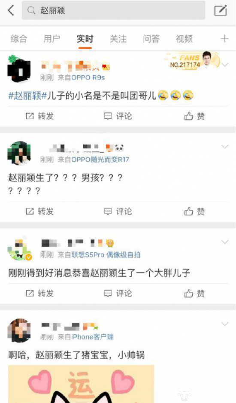Click the 赵丽颖 search field

point(113,10)
